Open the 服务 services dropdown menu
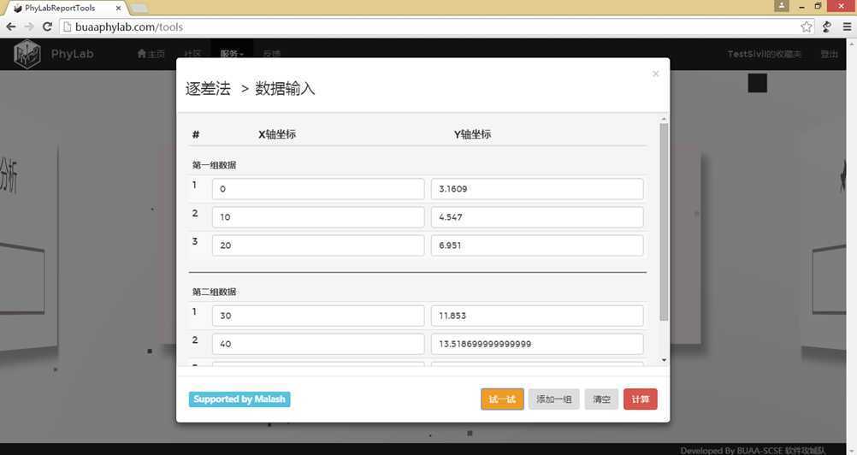Screen dimensions: 857x455 point(232,54)
